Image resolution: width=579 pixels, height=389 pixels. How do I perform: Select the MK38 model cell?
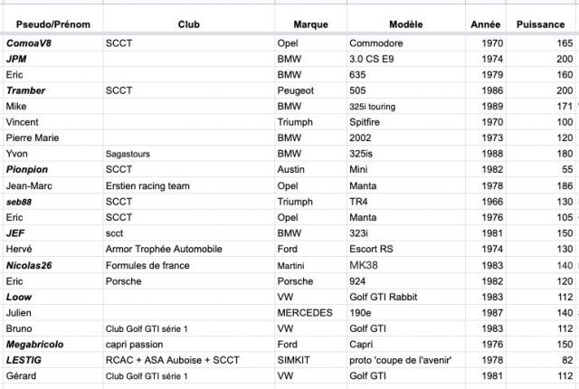pos(365,265)
